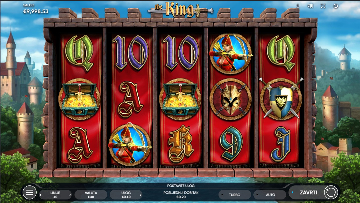
Task: Click the archer symbol on second reel
Action: point(130,145)
